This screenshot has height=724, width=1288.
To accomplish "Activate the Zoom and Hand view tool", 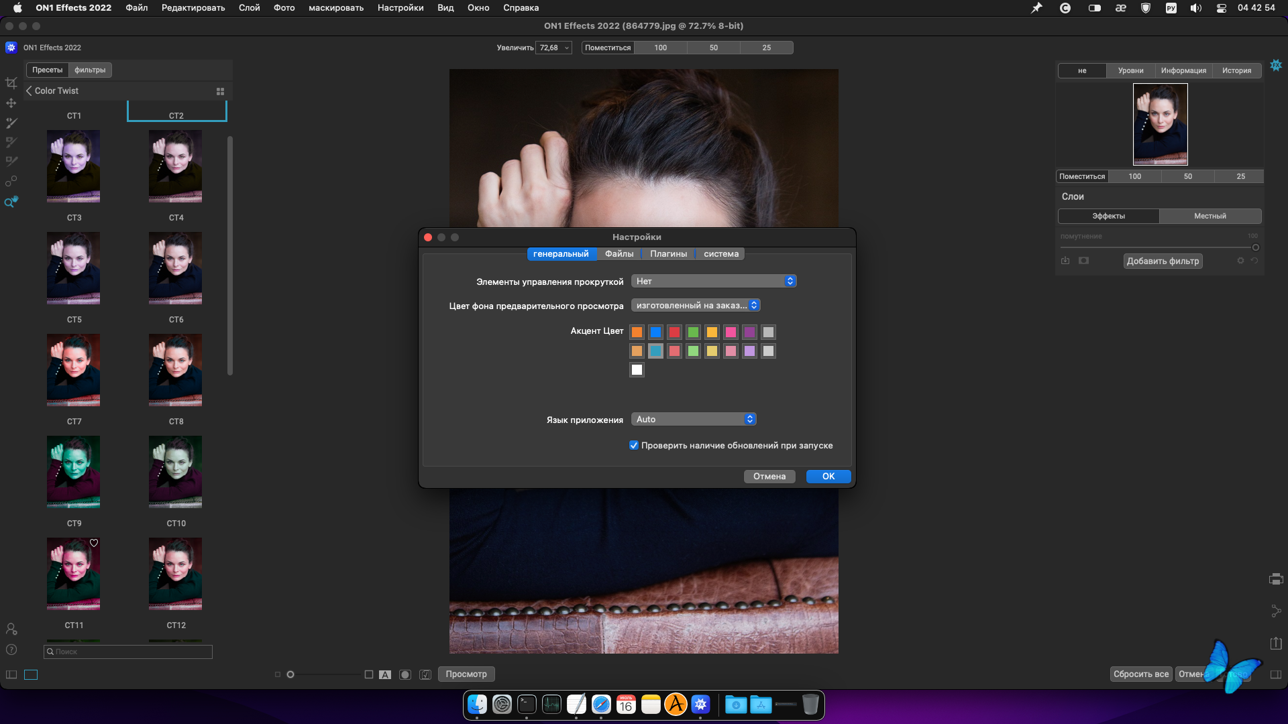I will click(x=11, y=201).
